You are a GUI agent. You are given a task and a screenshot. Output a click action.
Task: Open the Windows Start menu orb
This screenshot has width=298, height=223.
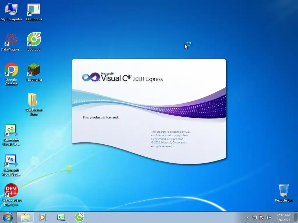click(x=8, y=217)
